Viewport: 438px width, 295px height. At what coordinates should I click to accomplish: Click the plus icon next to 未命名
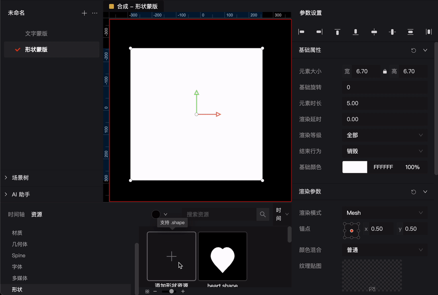(x=84, y=13)
